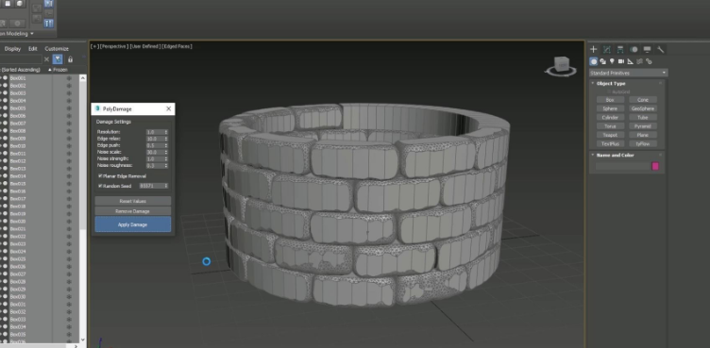
Task: Select the Helpers tape measure icon
Action: click(630, 61)
